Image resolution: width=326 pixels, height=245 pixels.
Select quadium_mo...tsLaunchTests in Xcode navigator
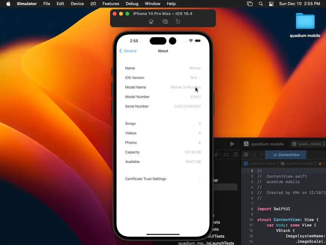coord(206,243)
